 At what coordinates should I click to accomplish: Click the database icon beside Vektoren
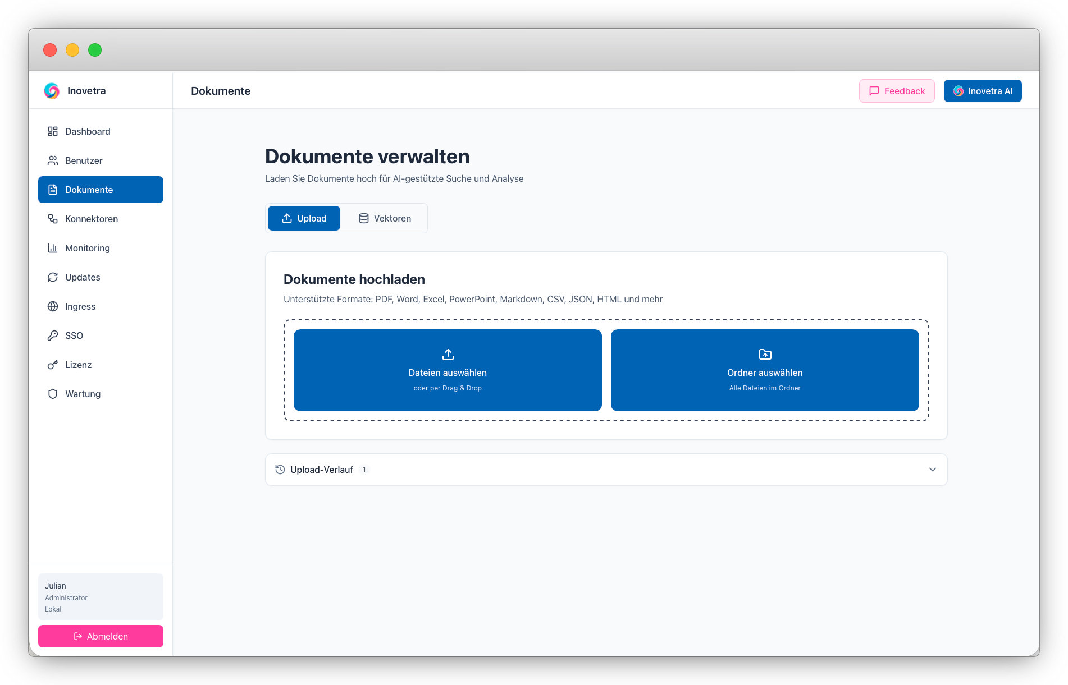(364, 218)
